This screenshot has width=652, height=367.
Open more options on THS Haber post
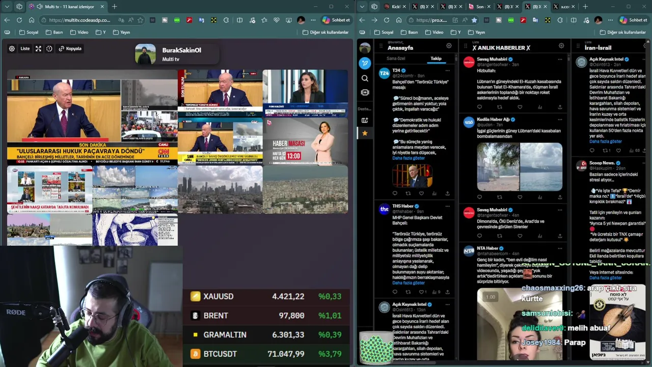pos(448,206)
